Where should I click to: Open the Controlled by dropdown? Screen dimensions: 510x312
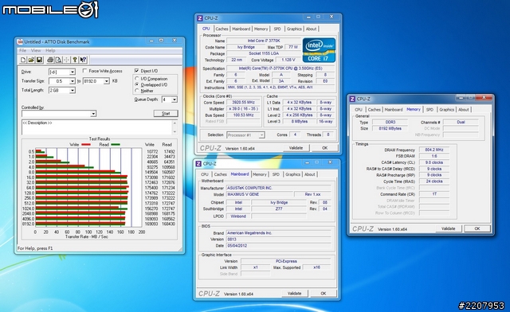point(93,114)
